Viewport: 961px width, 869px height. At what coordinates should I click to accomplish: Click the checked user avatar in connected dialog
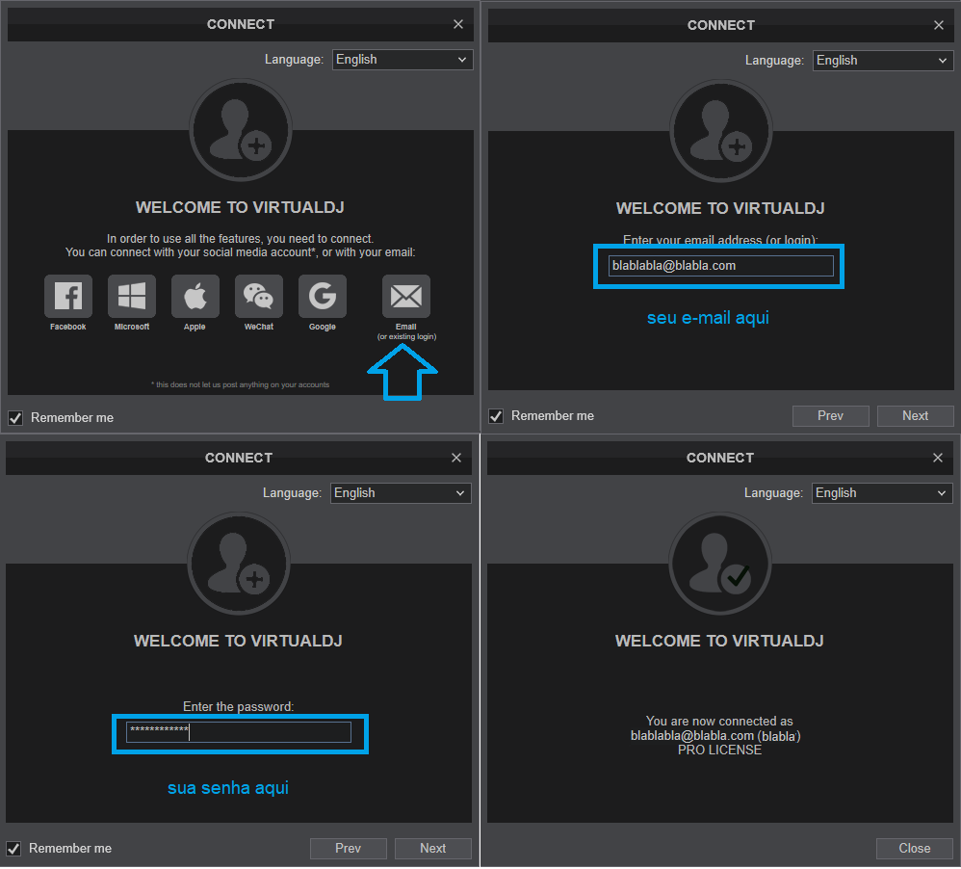tap(719, 564)
